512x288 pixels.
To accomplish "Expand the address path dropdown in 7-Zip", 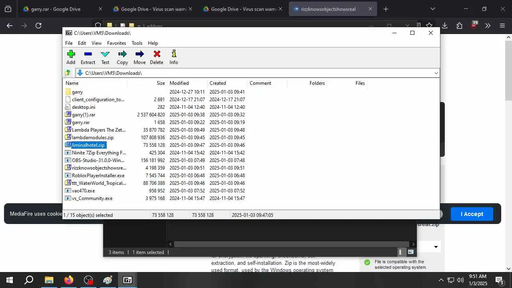I will (x=436, y=73).
